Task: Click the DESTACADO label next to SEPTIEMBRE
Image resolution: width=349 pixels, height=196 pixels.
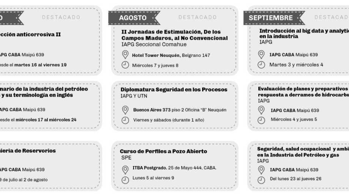Action: pyautogui.click(x=331, y=17)
